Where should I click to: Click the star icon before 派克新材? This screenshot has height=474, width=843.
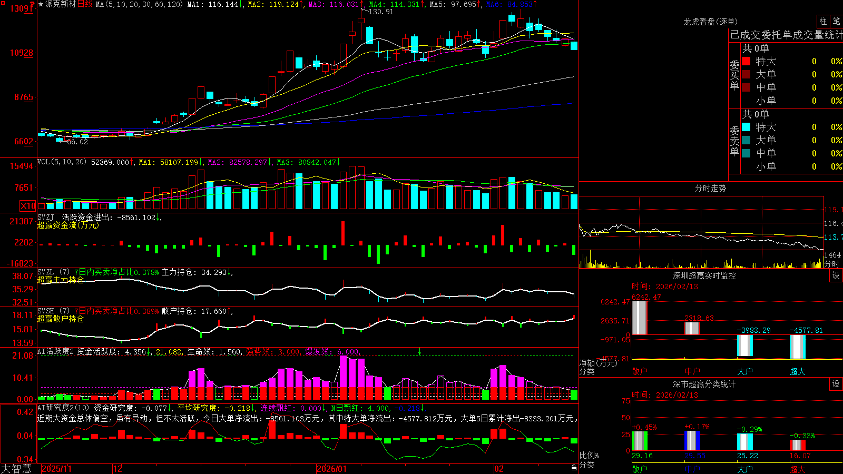[41, 4]
